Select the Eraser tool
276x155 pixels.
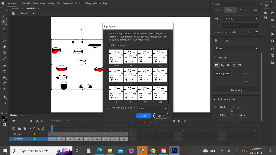(4, 47)
